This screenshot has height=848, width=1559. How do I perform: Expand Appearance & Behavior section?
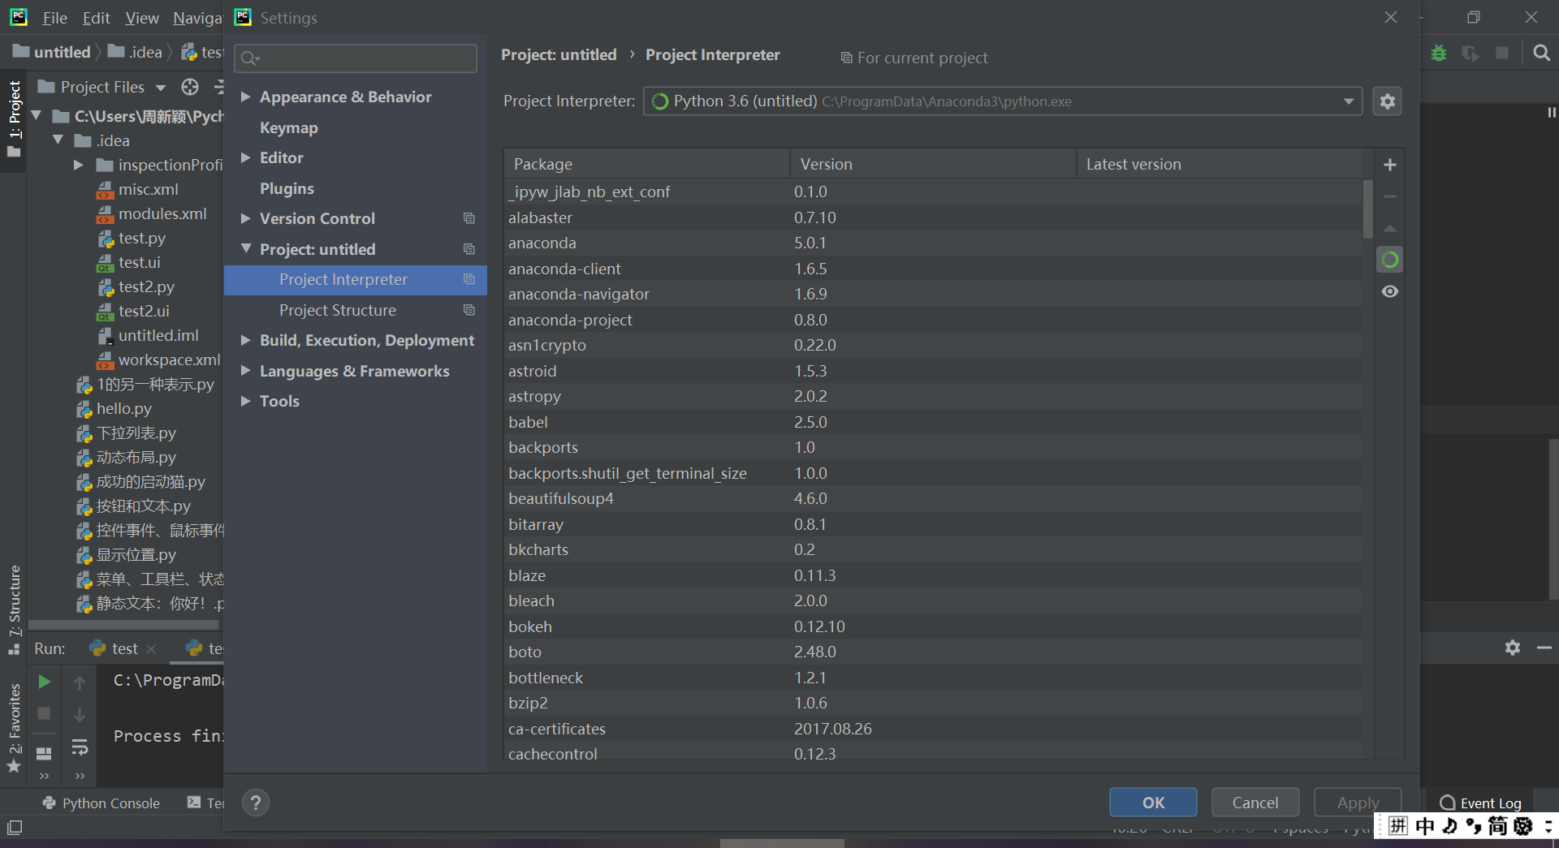[x=245, y=97]
